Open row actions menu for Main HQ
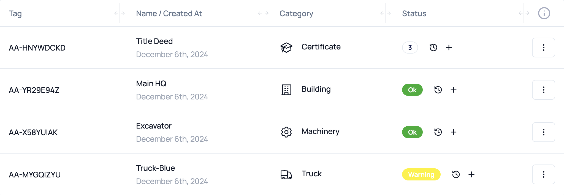 [x=543, y=90]
